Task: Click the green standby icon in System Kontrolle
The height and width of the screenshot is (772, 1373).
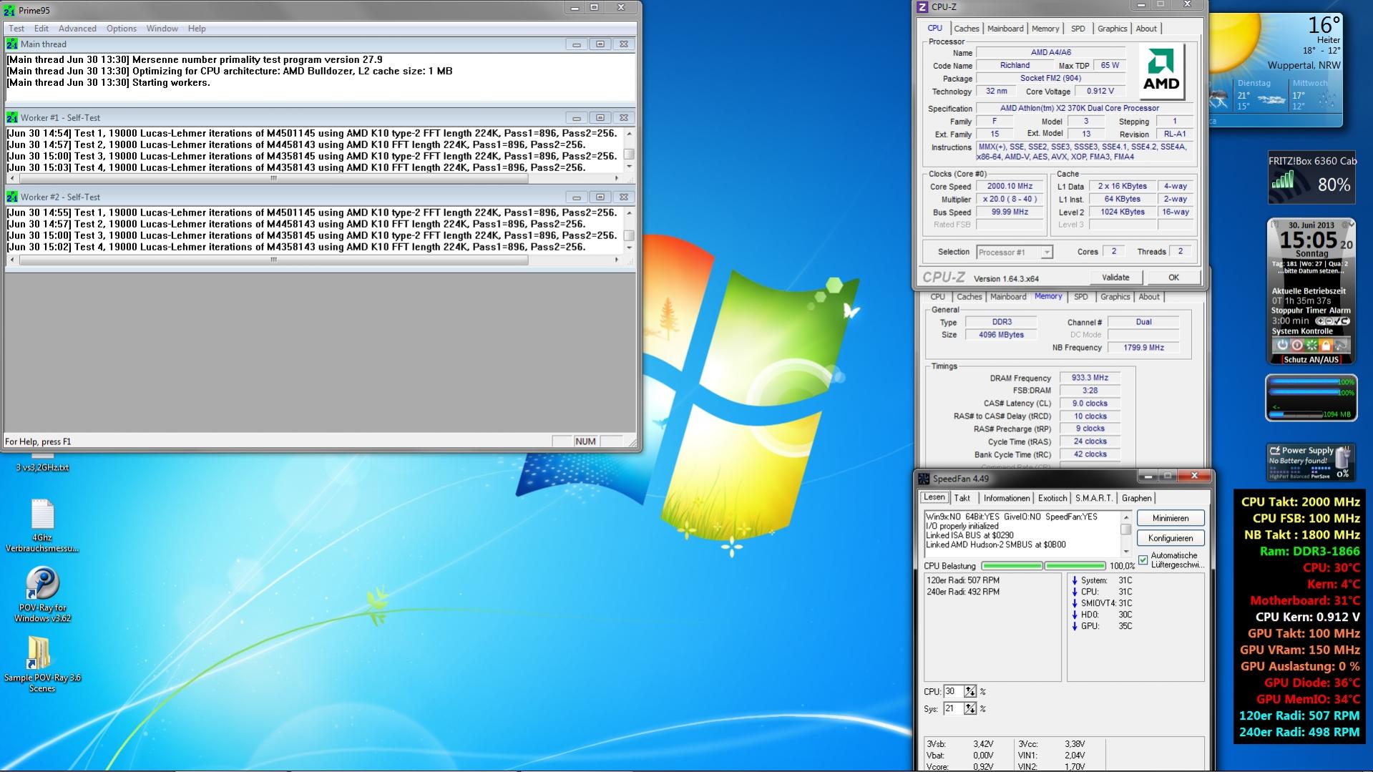Action: tap(1311, 345)
